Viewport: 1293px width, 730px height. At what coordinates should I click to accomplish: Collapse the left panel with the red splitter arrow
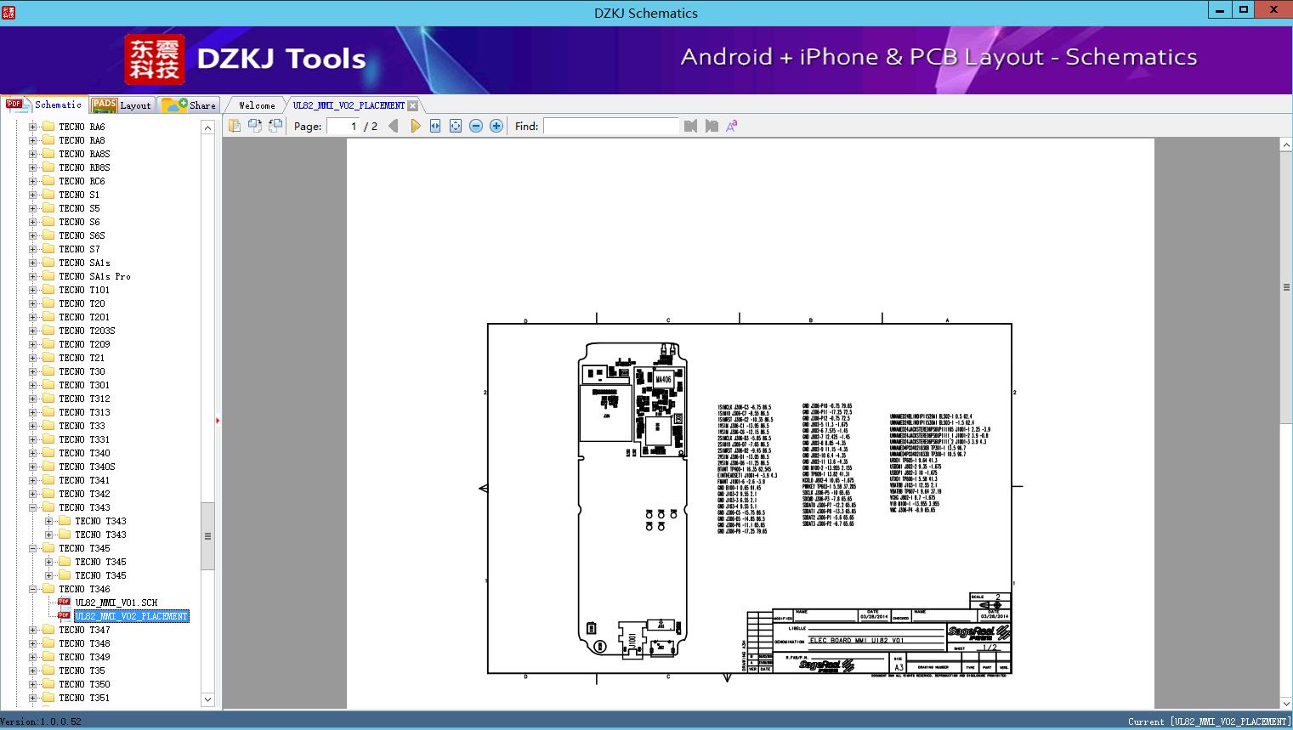click(218, 421)
